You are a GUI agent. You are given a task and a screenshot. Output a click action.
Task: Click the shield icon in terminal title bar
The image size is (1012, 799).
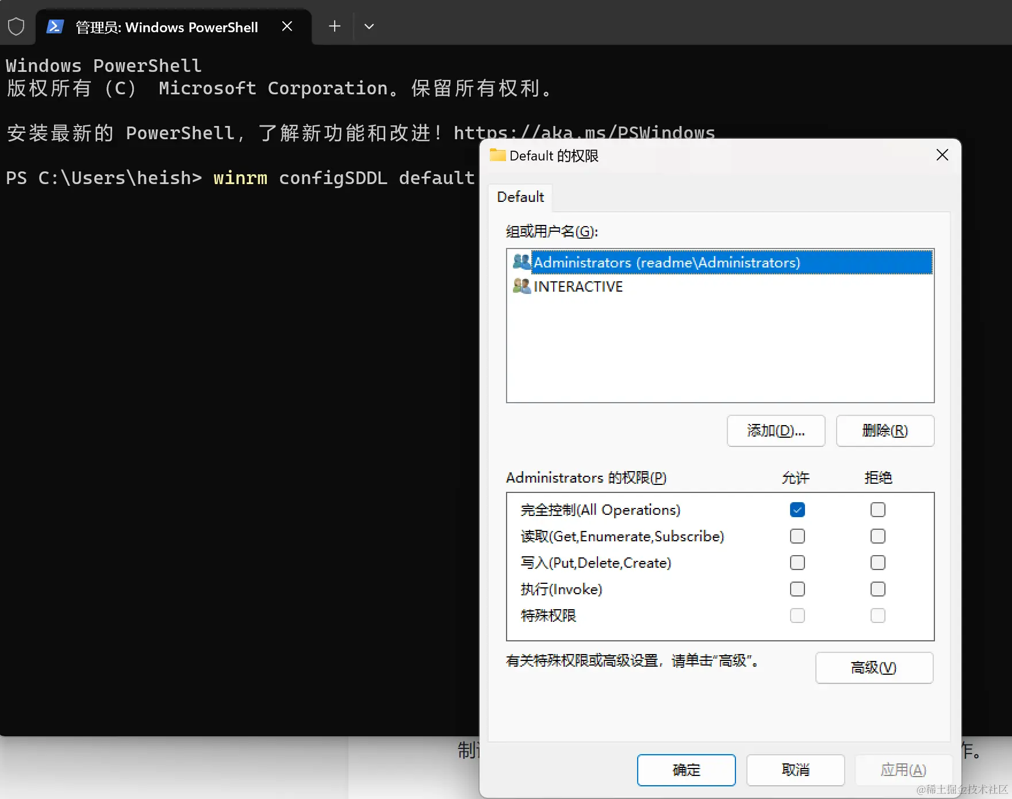[x=16, y=26]
